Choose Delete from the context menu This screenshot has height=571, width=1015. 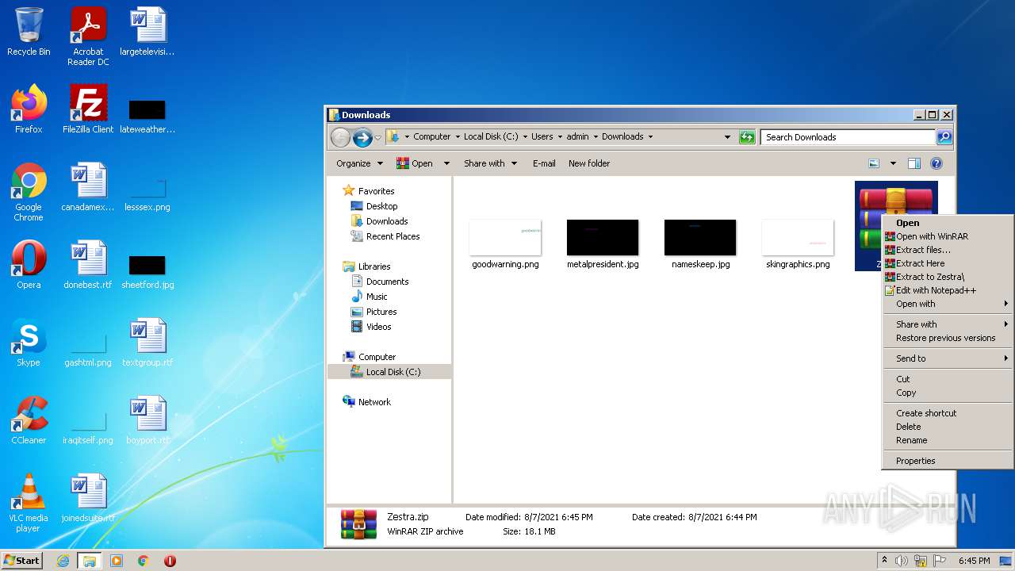click(948, 427)
